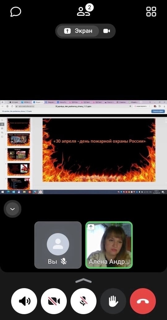
Task: Click the shared presentation title slide
Action: [x=99, y=150]
